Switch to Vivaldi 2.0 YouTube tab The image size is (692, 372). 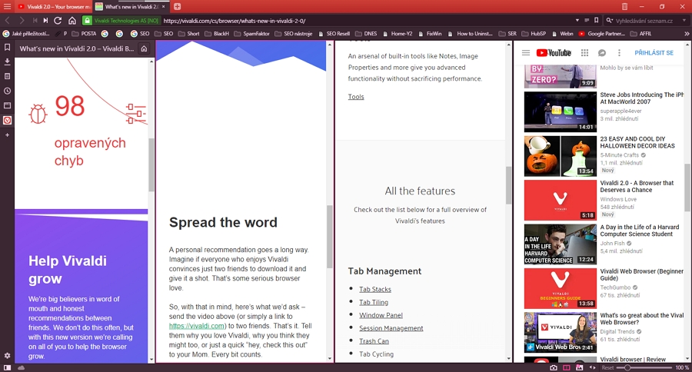(x=54, y=7)
